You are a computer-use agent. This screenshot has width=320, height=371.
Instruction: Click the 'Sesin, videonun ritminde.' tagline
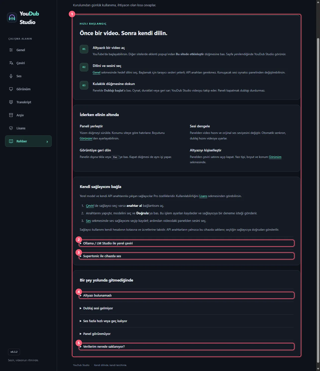23,360
